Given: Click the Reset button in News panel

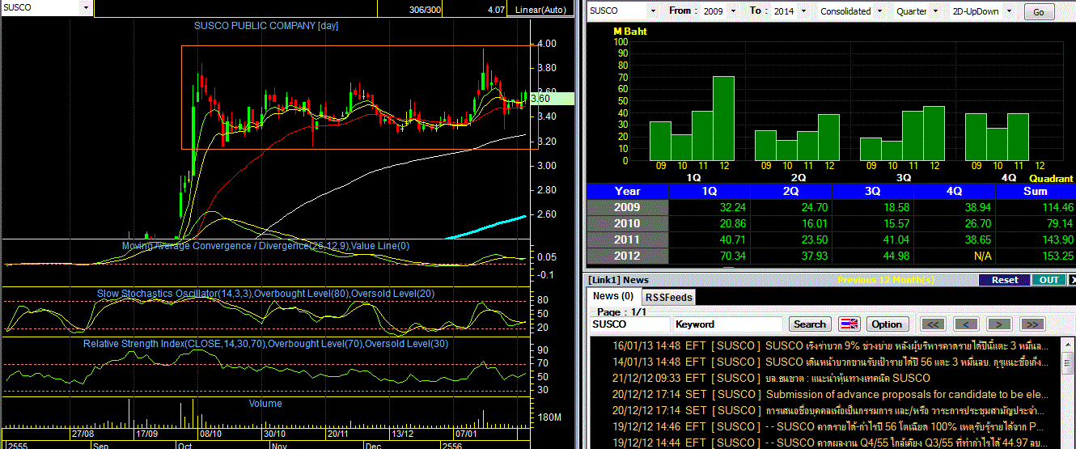Looking at the screenshot, I should click(1005, 280).
